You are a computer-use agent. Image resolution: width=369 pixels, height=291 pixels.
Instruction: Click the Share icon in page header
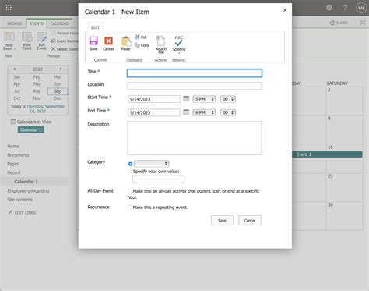(x=332, y=23)
